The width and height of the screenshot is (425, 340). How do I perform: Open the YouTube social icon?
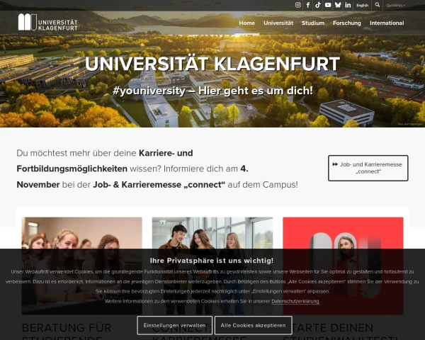pos(328,5)
